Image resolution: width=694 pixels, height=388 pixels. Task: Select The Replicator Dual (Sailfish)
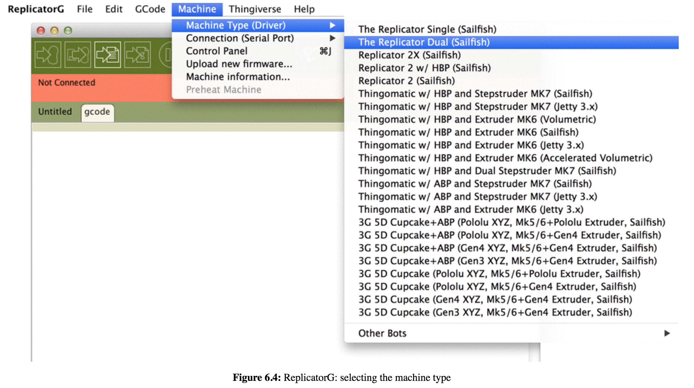coord(424,42)
